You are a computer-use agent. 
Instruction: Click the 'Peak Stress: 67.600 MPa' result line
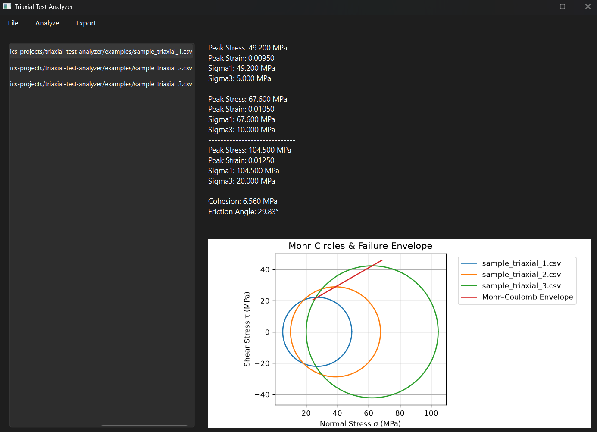click(x=247, y=99)
